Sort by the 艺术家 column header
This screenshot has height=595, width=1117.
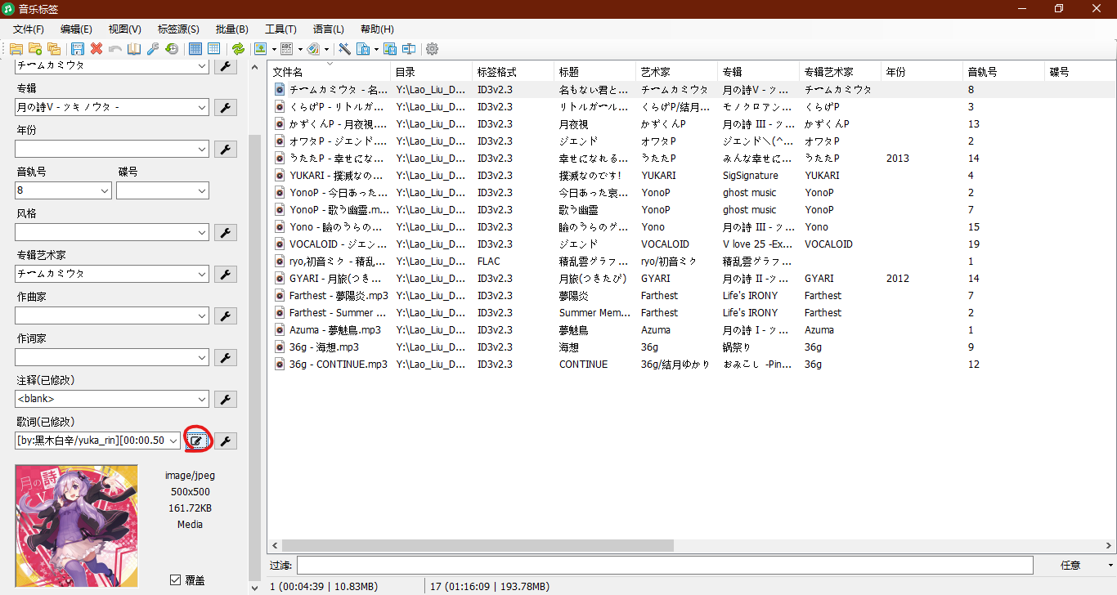click(x=675, y=72)
